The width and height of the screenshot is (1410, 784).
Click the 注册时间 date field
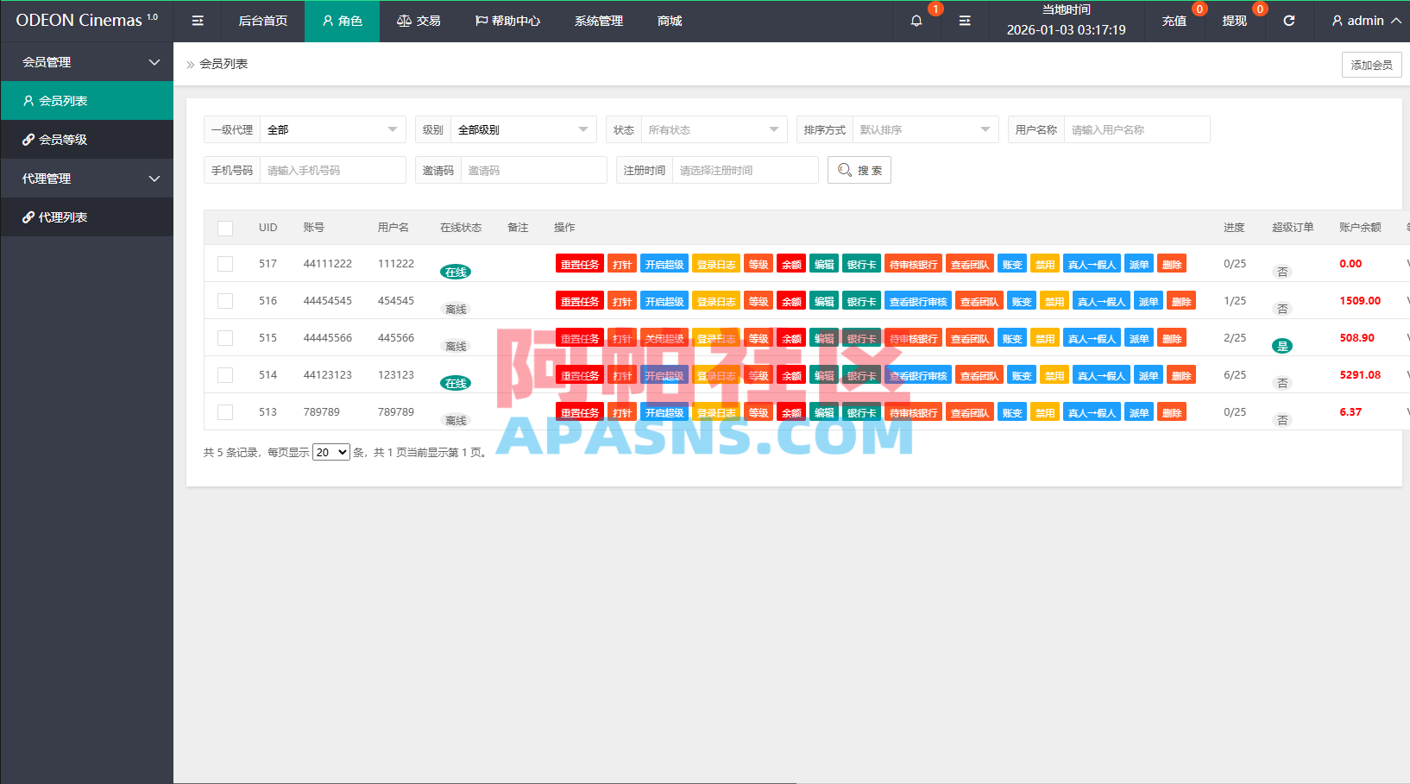click(746, 170)
